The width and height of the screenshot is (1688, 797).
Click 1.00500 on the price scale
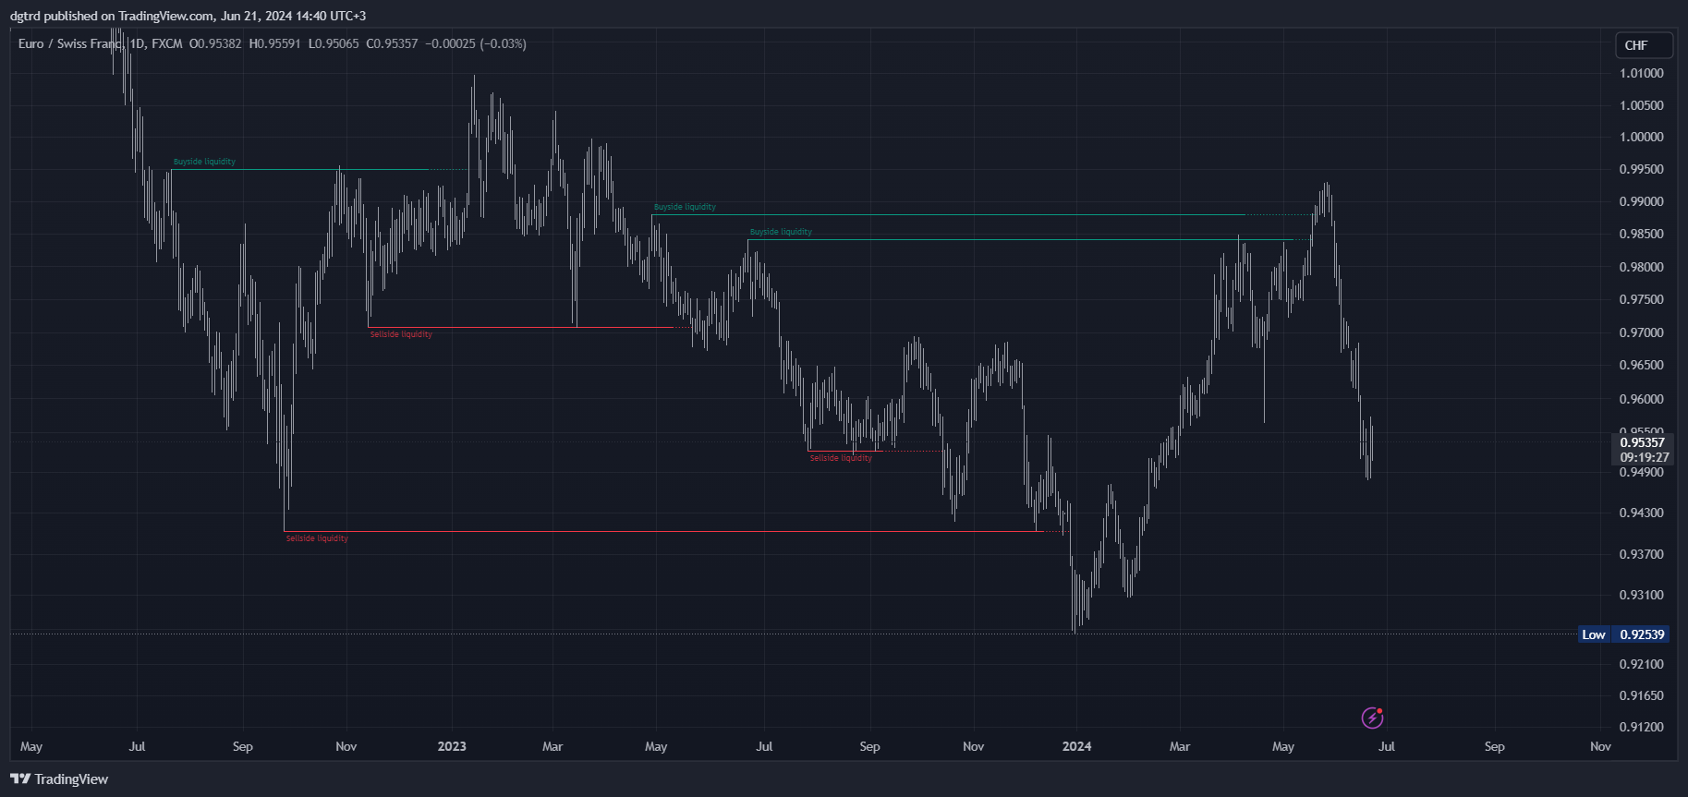click(1642, 105)
